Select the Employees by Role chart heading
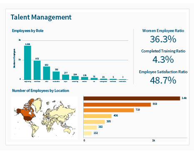This screenshot has height=156, width=194. pyautogui.click(x=28, y=31)
